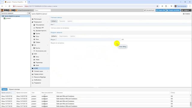Open the browser extensions icon
The height and width of the screenshot is (108, 192).
(166, 6)
